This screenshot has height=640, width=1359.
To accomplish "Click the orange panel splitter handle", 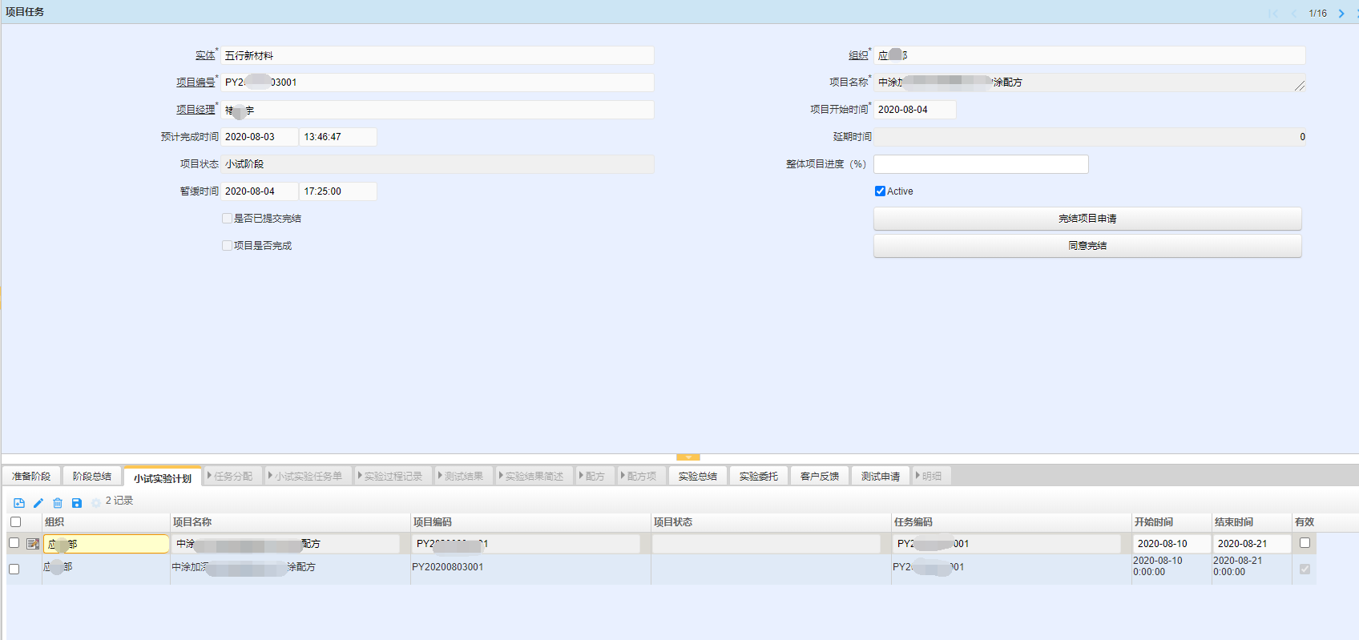I will coord(688,457).
